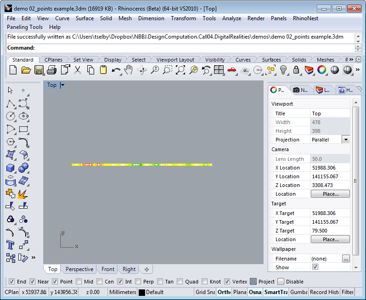Select the Zoom Extents icon
366x300 pixels.
(x=180, y=70)
